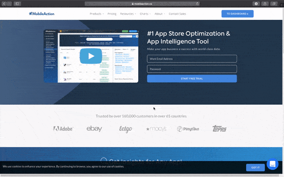This screenshot has height=177, width=284.
Task: Click the MobileAction rocket logo
Action: coord(42,14)
